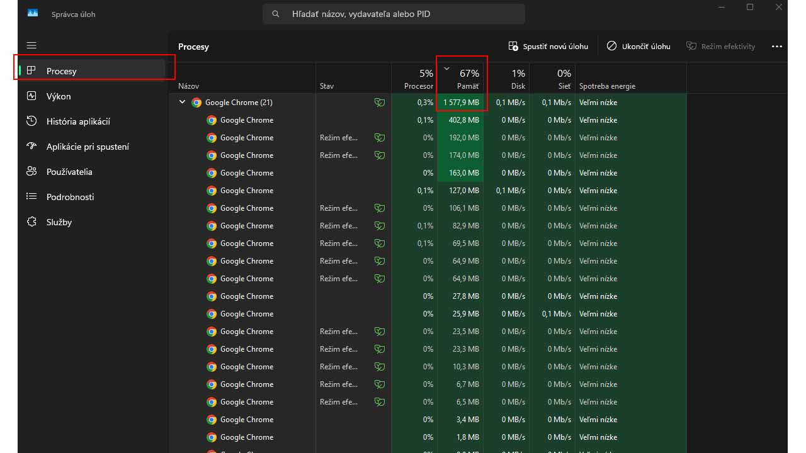Screen dimensions: 806x453
Task: Sort by the Pamäť column header
Action: tap(460, 78)
